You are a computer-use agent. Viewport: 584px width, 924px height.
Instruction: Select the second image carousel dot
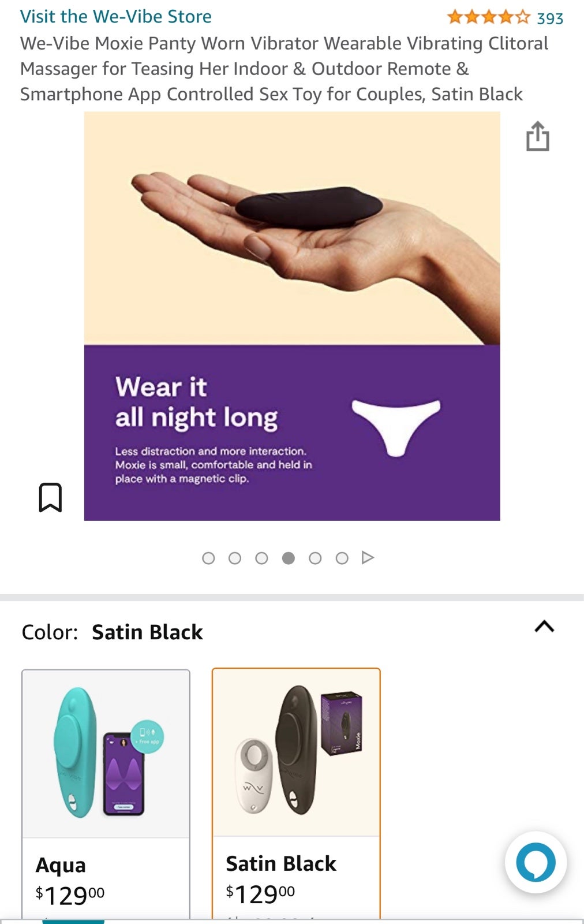coord(235,558)
